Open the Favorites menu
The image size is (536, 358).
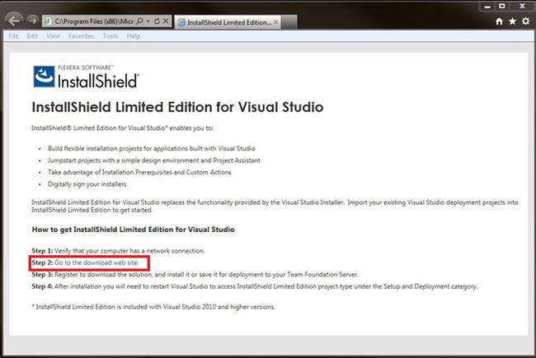pos(81,36)
